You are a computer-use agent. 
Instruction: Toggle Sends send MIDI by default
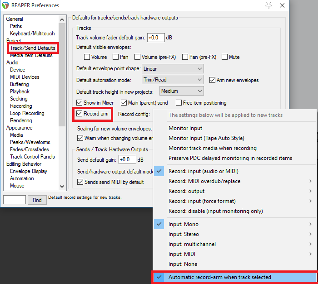80,182
